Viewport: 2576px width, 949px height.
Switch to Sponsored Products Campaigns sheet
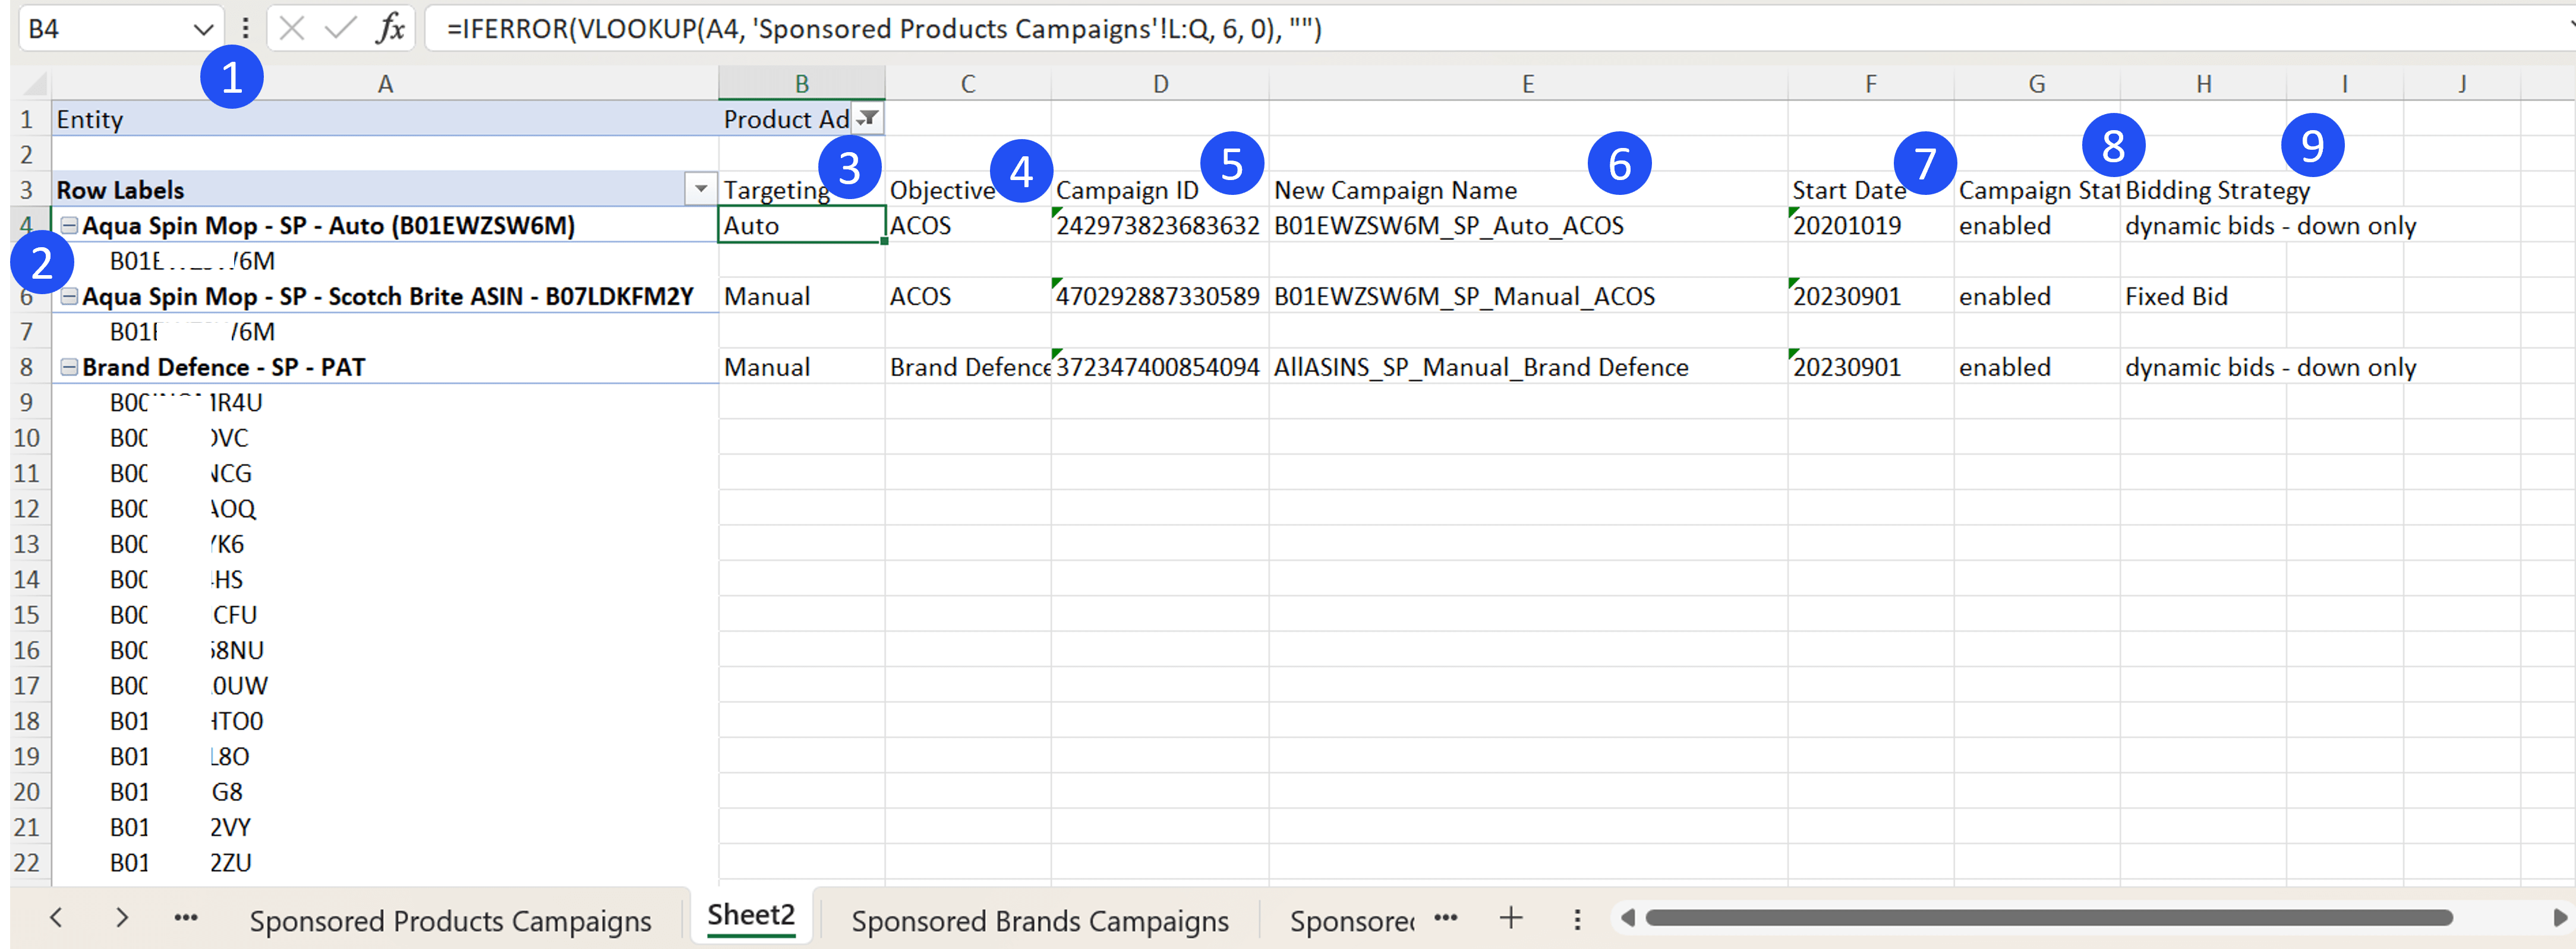point(450,920)
